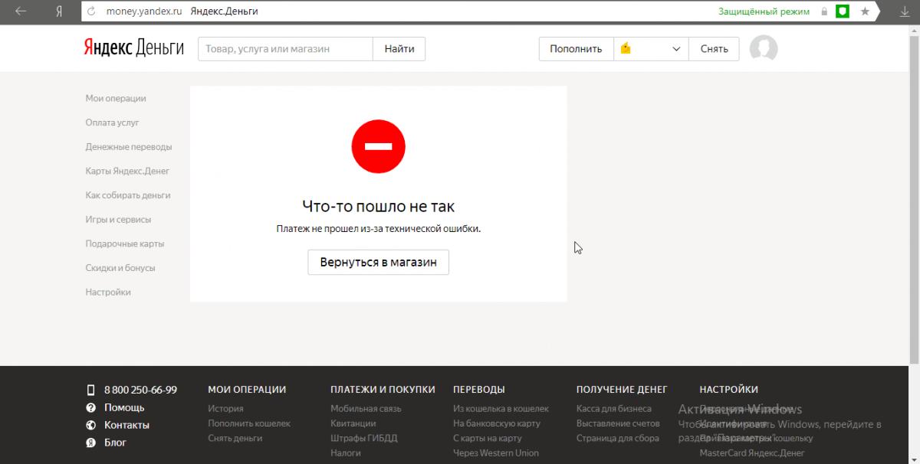Click the Контакты footer link
Image resolution: width=920 pixels, height=464 pixels.
click(127, 425)
